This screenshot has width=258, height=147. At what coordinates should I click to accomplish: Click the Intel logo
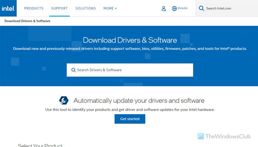coord(8,8)
